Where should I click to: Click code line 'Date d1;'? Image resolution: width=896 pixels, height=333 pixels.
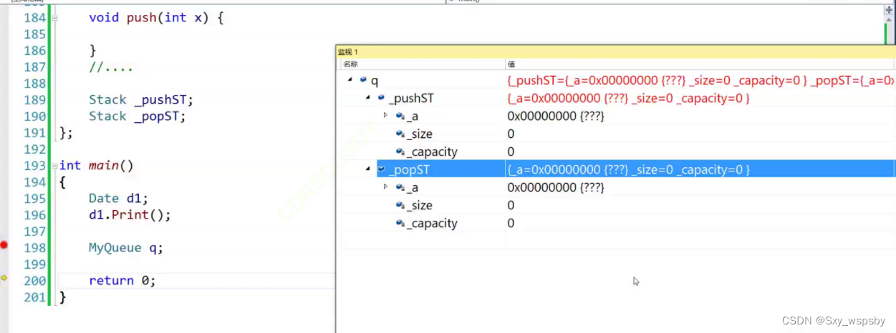point(118,198)
